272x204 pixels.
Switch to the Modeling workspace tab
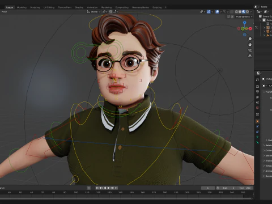tap(22, 7)
